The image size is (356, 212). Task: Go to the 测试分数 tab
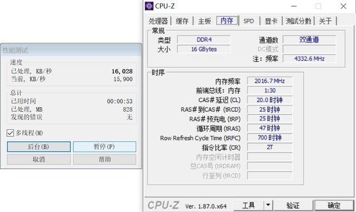pyautogui.click(x=298, y=21)
